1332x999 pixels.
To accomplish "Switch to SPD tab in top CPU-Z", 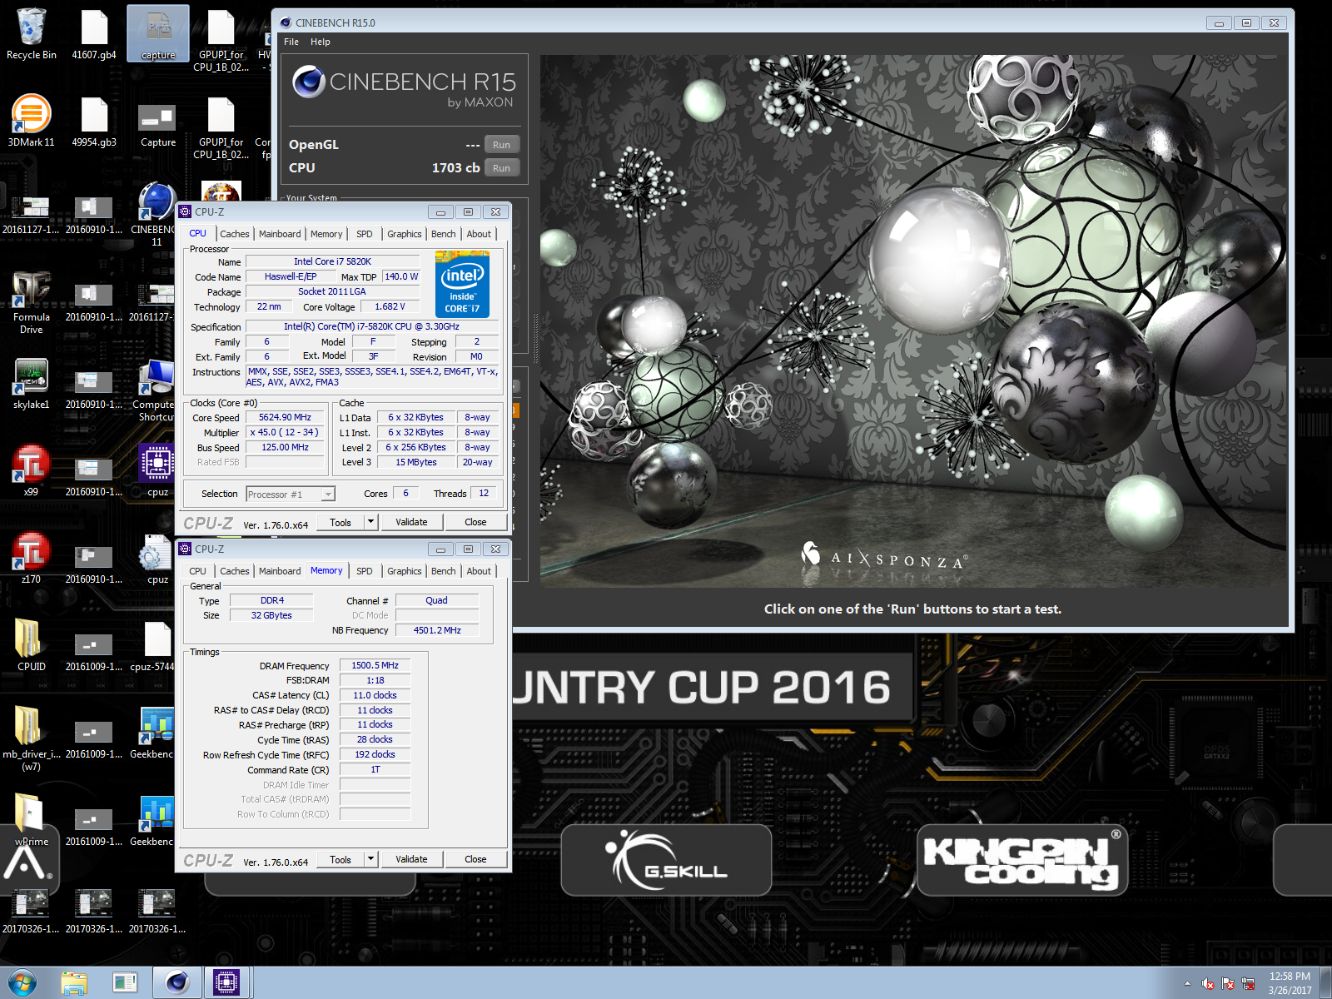I will coord(365,234).
